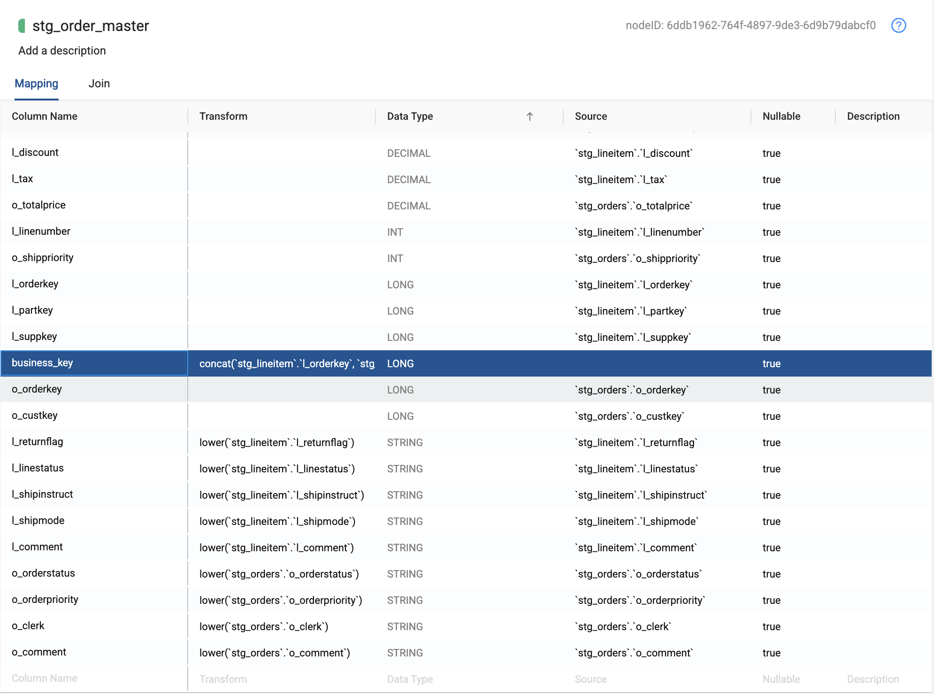Click empty Data Type field in new row
The image size is (934, 694).
coord(469,679)
